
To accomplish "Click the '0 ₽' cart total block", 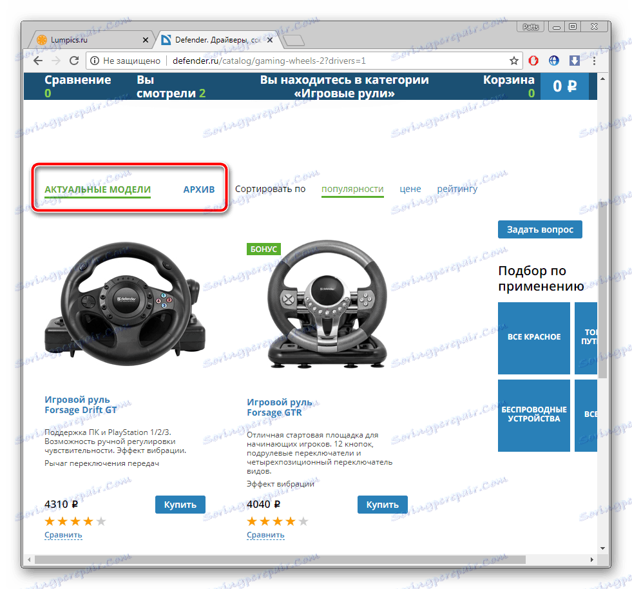I will 564,86.
